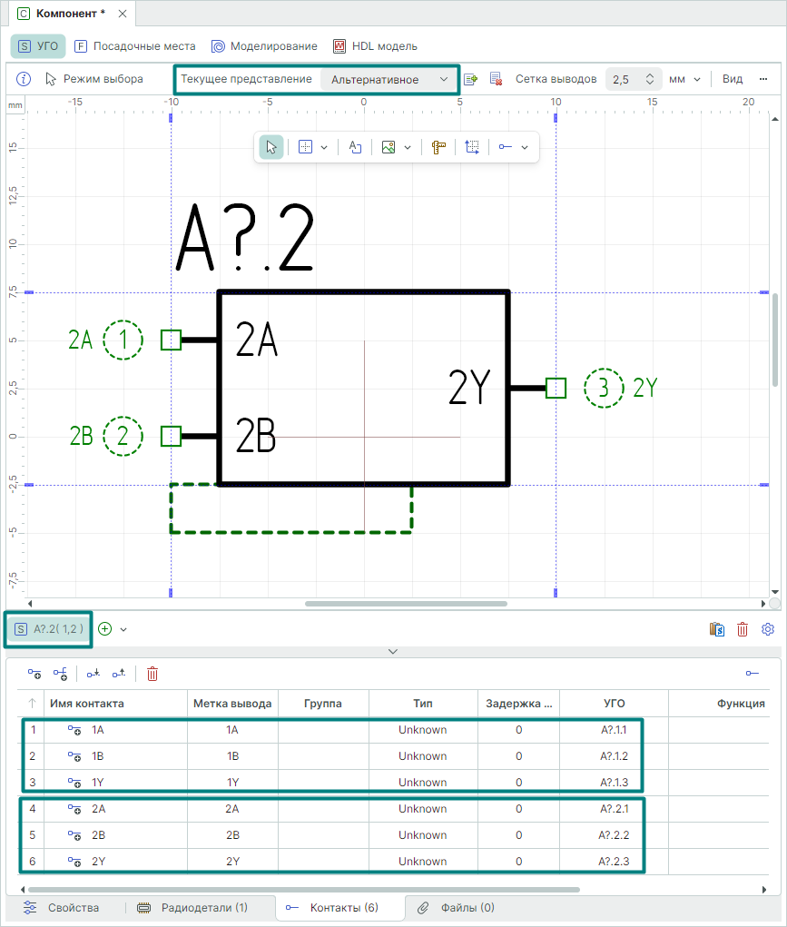The image size is (787, 927).
Task: Open the HDL модель tab
Action: 375,45
